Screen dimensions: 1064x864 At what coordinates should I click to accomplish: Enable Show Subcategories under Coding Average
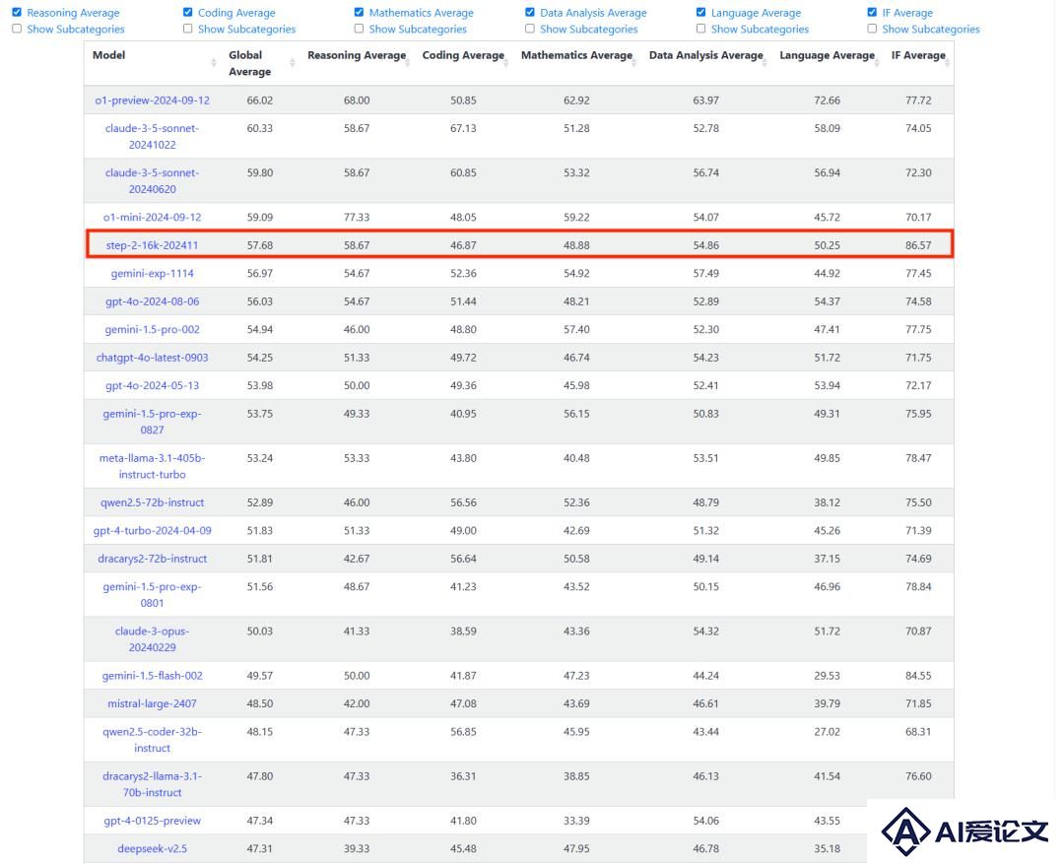click(188, 29)
